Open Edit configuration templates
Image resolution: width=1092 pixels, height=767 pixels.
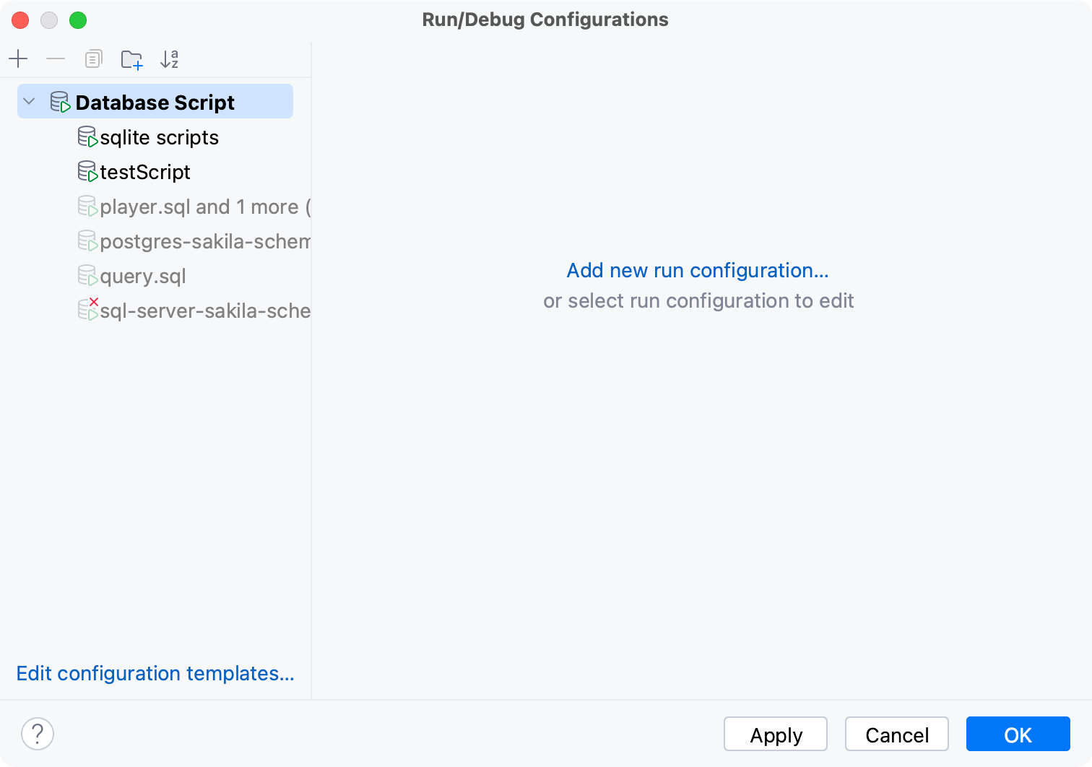pyautogui.click(x=155, y=672)
